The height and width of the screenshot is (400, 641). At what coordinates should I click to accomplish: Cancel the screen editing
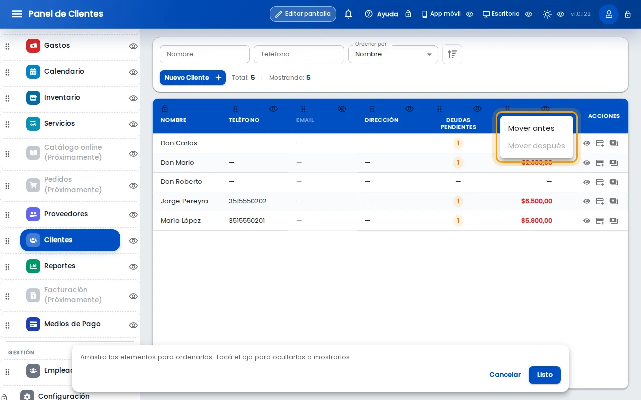pyautogui.click(x=505, y=375)
